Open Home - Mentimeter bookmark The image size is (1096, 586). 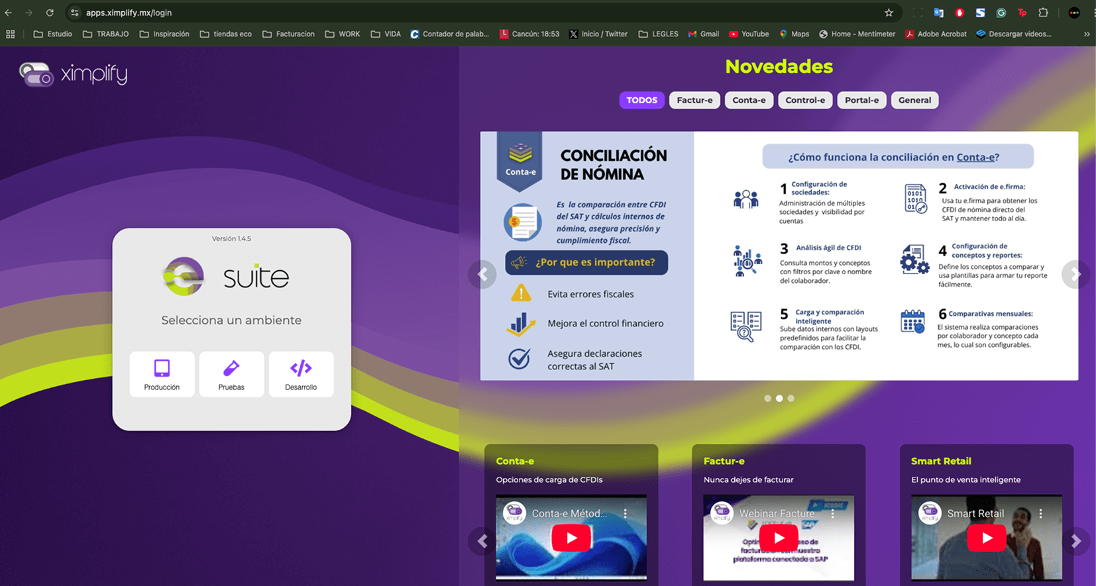coord(857,34)
